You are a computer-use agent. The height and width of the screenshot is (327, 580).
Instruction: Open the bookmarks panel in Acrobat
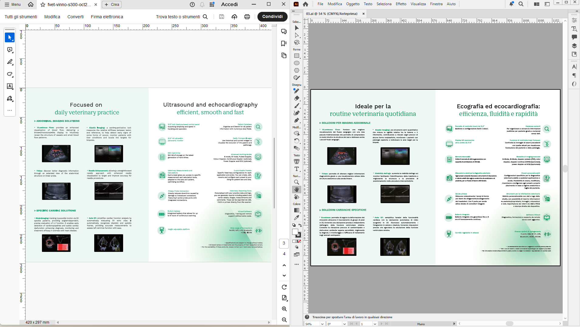(x=284, y=43)
